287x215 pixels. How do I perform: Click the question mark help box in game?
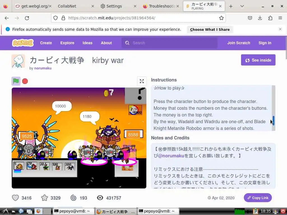coord(136,95)
